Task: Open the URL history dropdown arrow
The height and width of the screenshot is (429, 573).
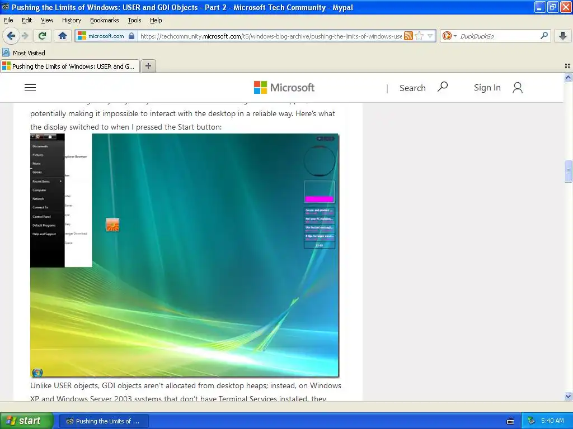Action: pyautogui.click(x=430, y=36)
